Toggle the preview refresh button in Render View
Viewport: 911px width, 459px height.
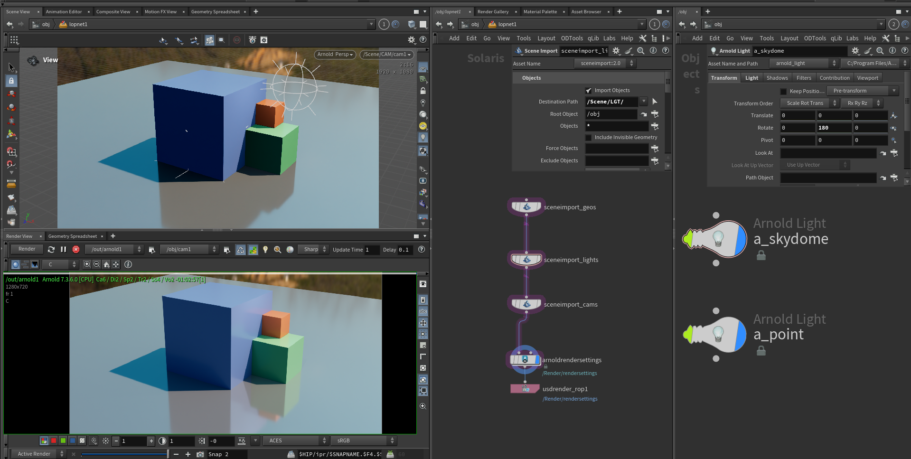(241, 249)
